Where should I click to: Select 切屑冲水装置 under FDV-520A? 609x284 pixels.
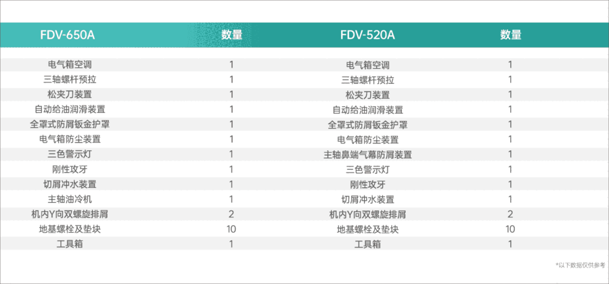367,199
